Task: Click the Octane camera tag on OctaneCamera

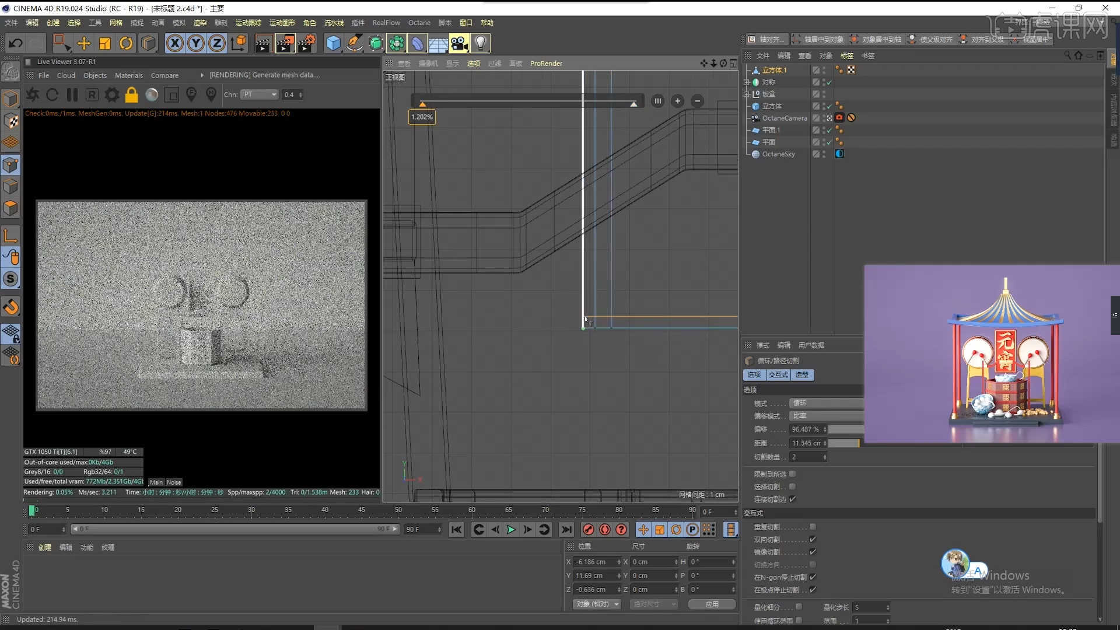Action: point(839,118)
